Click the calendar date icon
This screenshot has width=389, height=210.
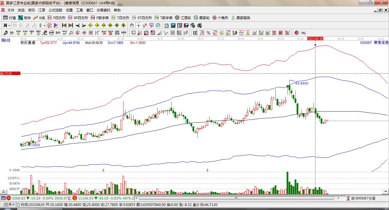pos(166,25)
